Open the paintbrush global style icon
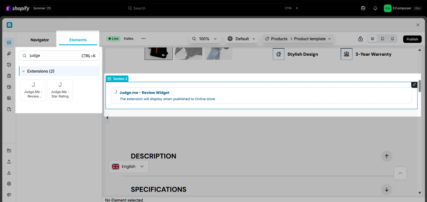This screenshot has height=202, width=427. coord(9,54)
